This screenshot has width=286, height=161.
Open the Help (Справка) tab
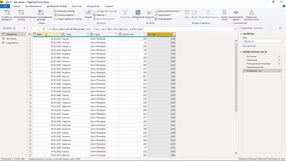coord(109,6)
